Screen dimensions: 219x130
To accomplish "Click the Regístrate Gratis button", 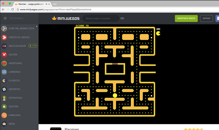I will pyautogui.click(x=186, y=18).
